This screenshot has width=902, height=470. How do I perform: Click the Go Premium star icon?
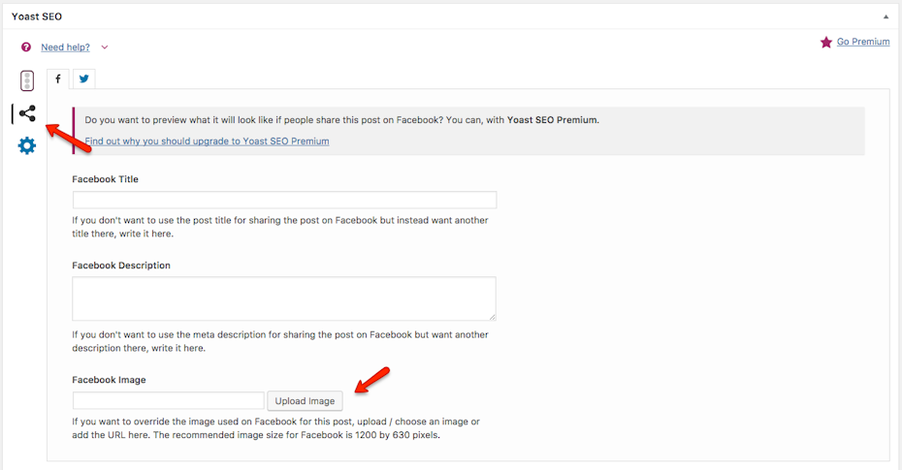point(825,43)
